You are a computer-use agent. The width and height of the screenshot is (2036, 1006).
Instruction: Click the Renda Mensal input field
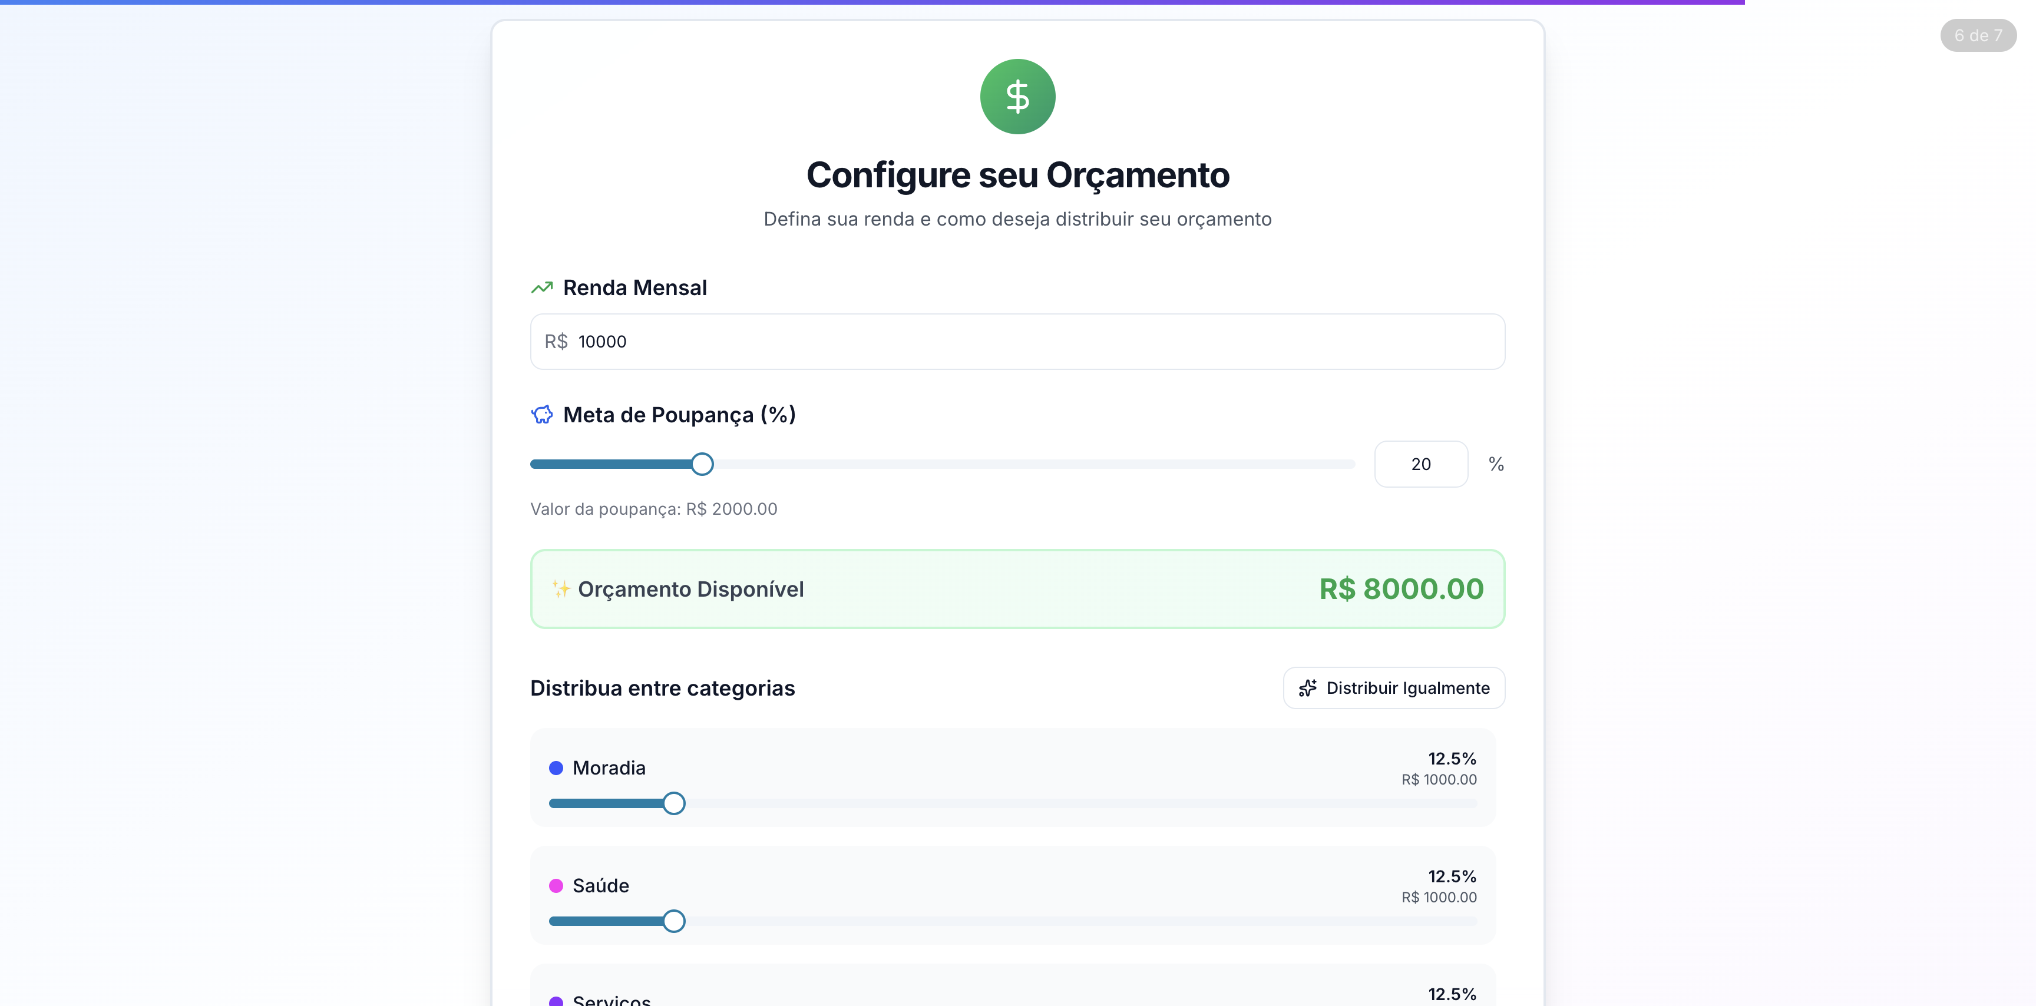[1017, 342]
